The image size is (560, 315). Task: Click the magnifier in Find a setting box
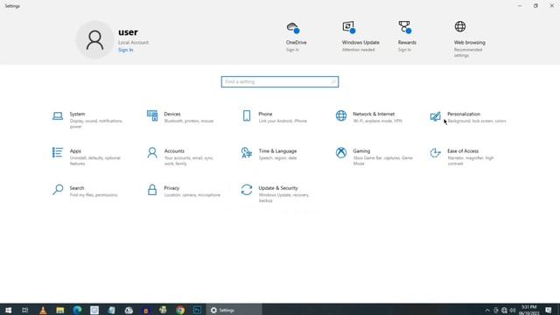click(332, 81)
